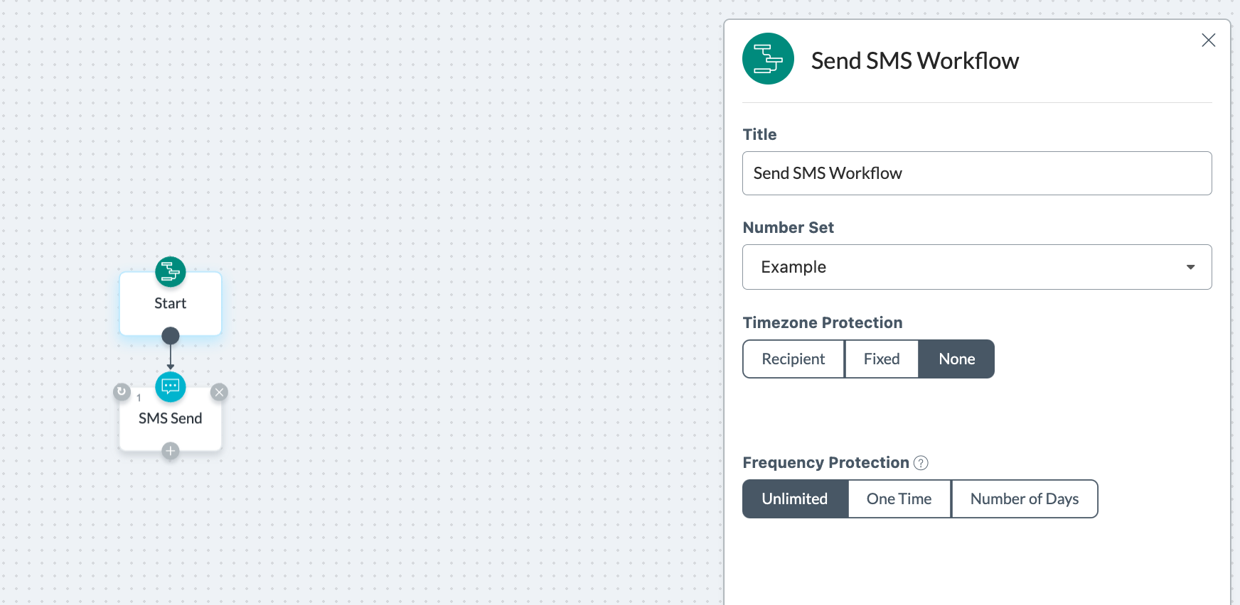The image size is (1240, 605).
Task: Set Timezone Protection to Recipient
Action: tap(793, 359)
